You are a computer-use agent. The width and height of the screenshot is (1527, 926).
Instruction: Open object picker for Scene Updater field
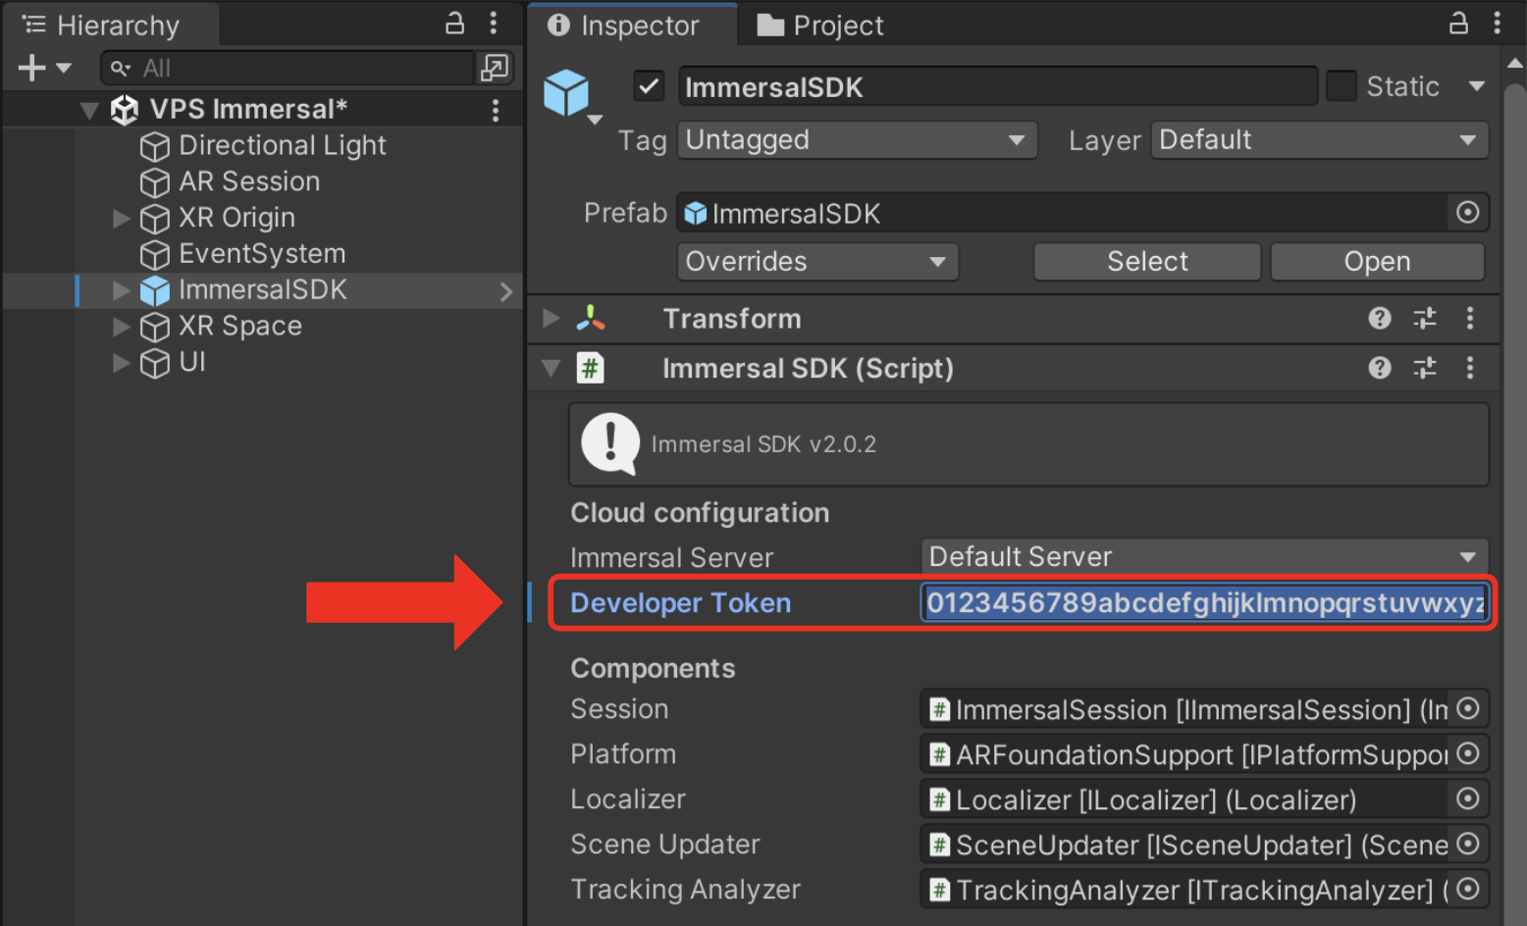(1468, 845)
